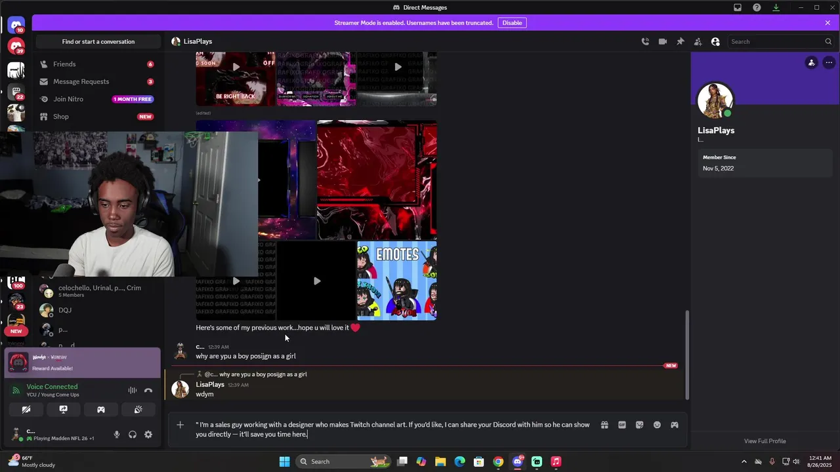Screen dimensions: 840x472
Task: Open Windows Start menu
Action: [284, 462]
